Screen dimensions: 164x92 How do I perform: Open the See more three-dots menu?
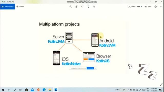pos(161,7)
